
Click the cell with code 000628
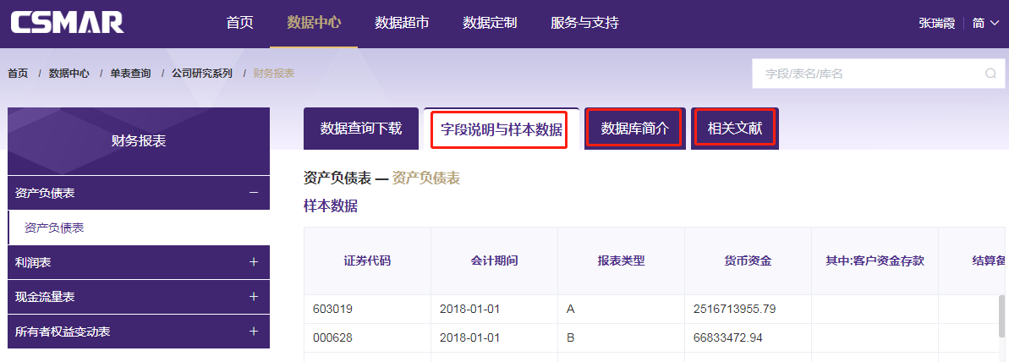point(367,337)
